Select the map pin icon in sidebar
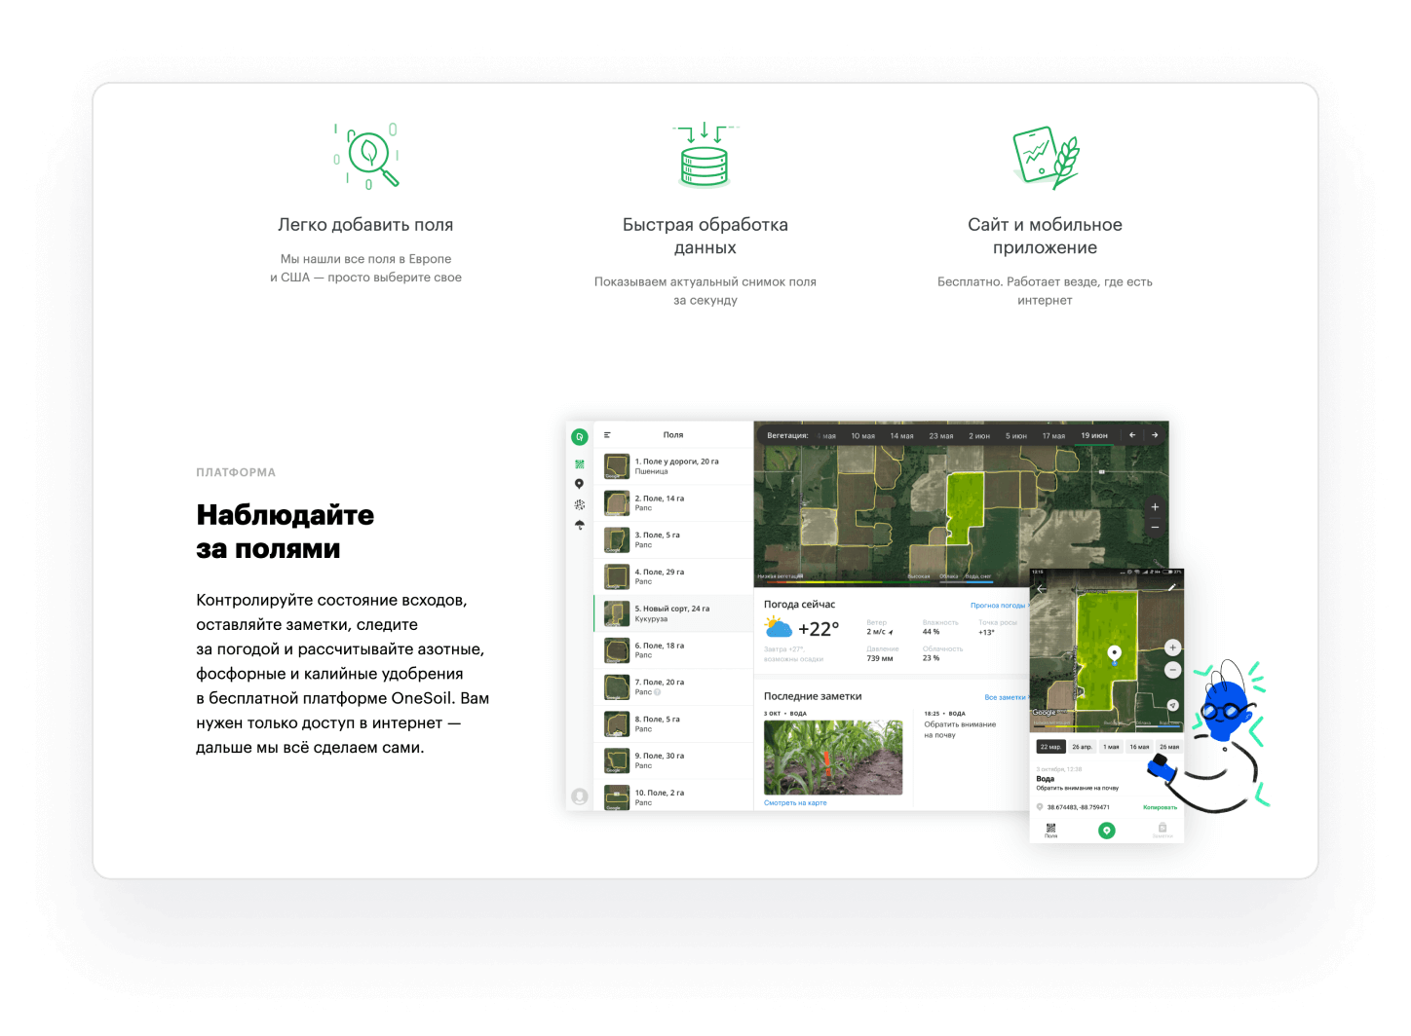The height and width of the screenshot is (1036, 1411). coord(579,484)
